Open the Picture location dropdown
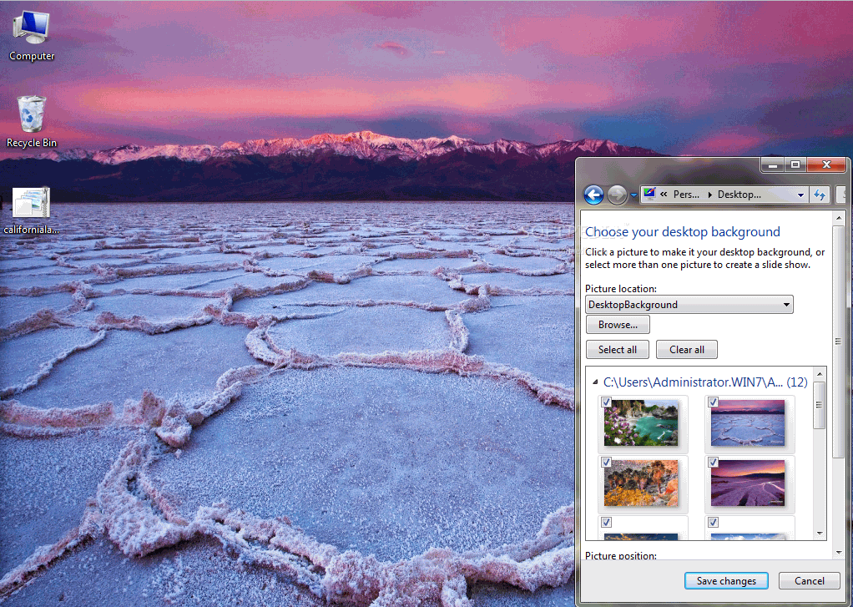Image resolution: width=853 pixels, height=607 pixels. 689,304
